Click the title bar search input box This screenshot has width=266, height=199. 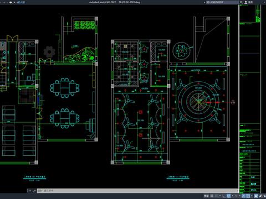click(x=222, y=2)
